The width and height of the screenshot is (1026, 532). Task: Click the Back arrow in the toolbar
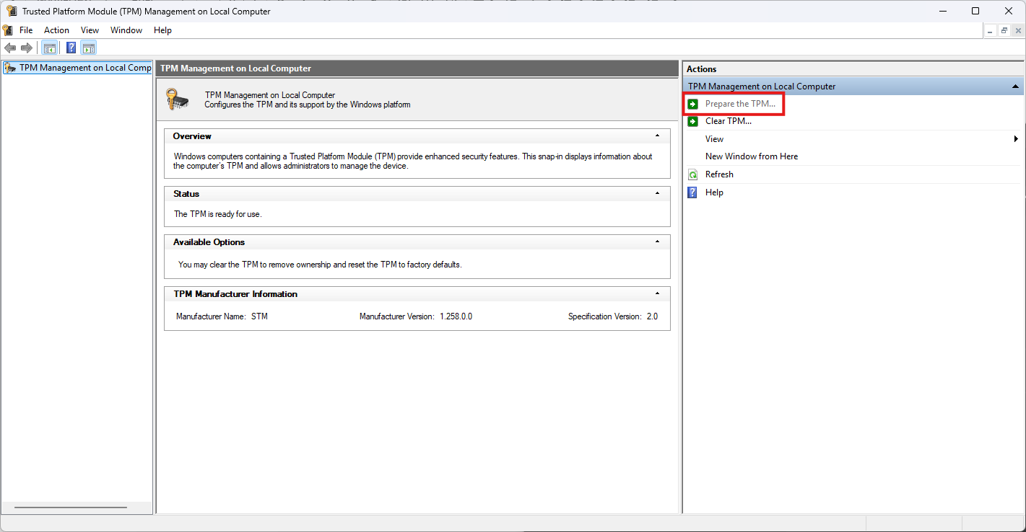(x=10, y=48)
